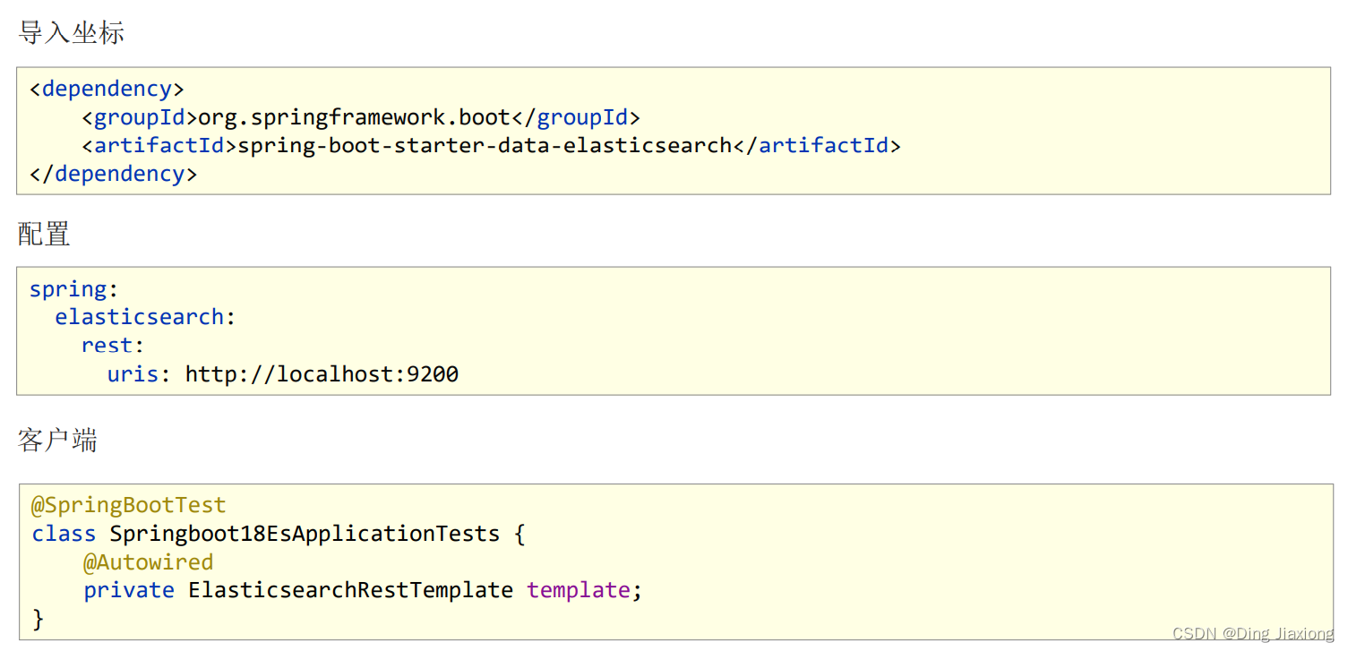Image resolution: width=1348 pixels, height=651 pixels.
Task: Click the rest: YAML key
Action: (x=113, y=346)
